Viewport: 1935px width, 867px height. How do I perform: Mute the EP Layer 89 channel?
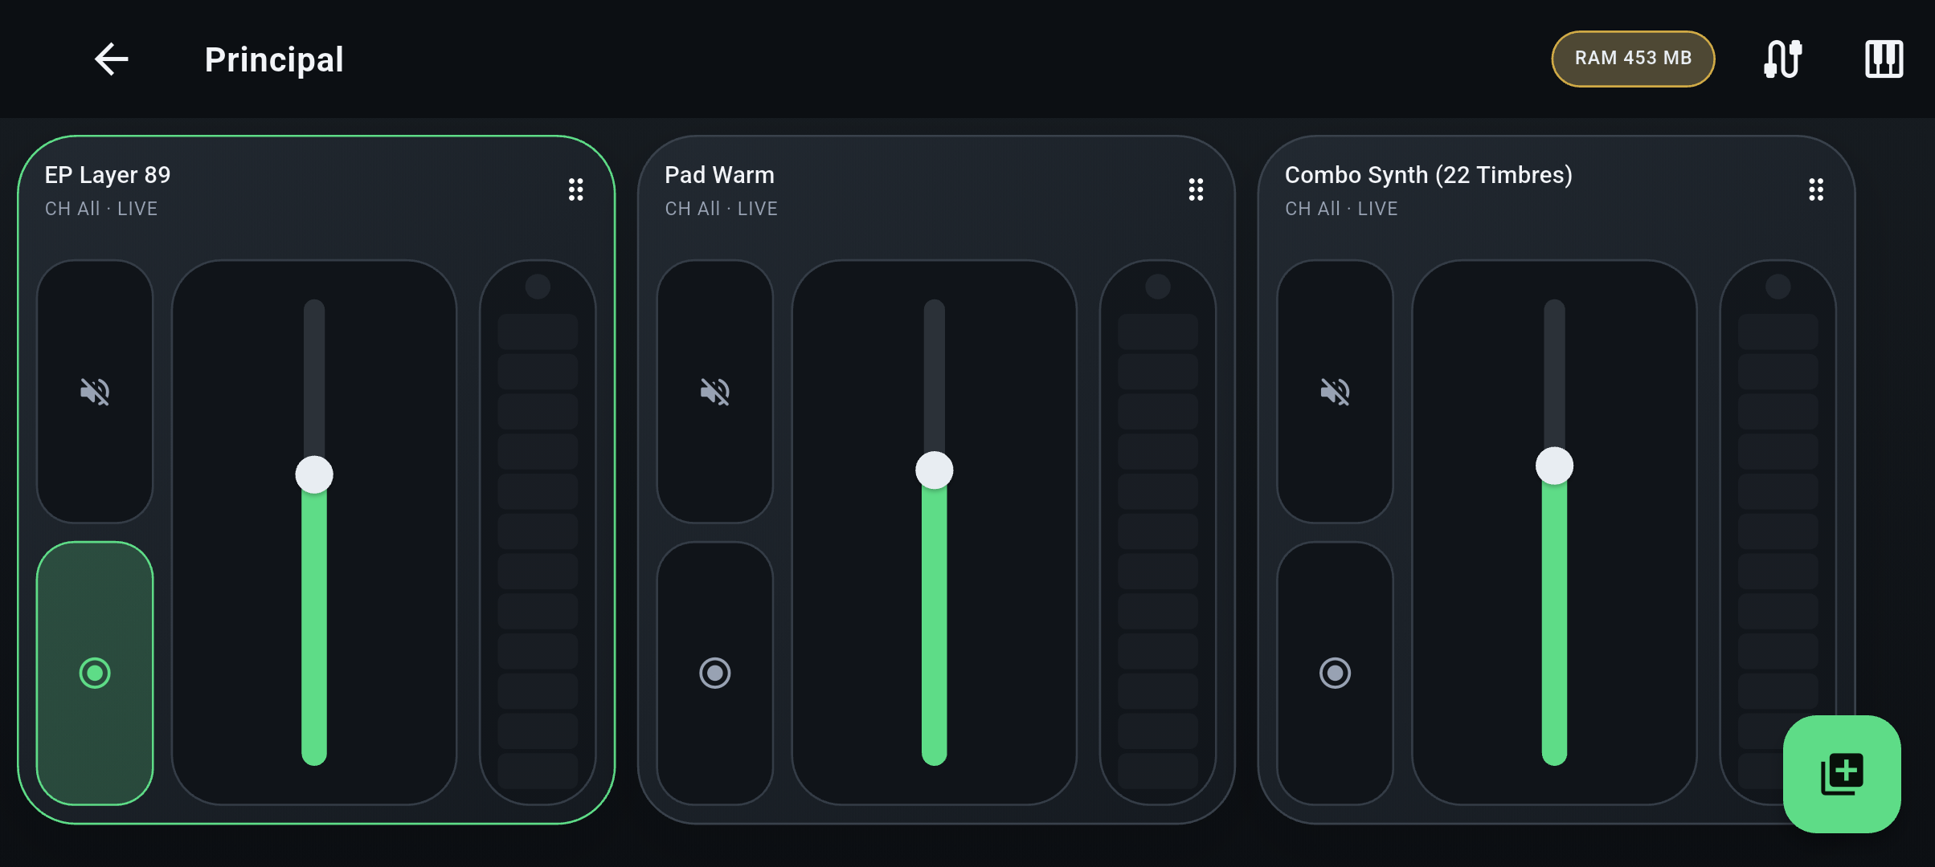point(94,391)
